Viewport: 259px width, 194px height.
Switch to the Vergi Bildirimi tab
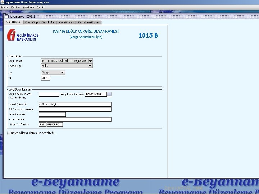66,22
